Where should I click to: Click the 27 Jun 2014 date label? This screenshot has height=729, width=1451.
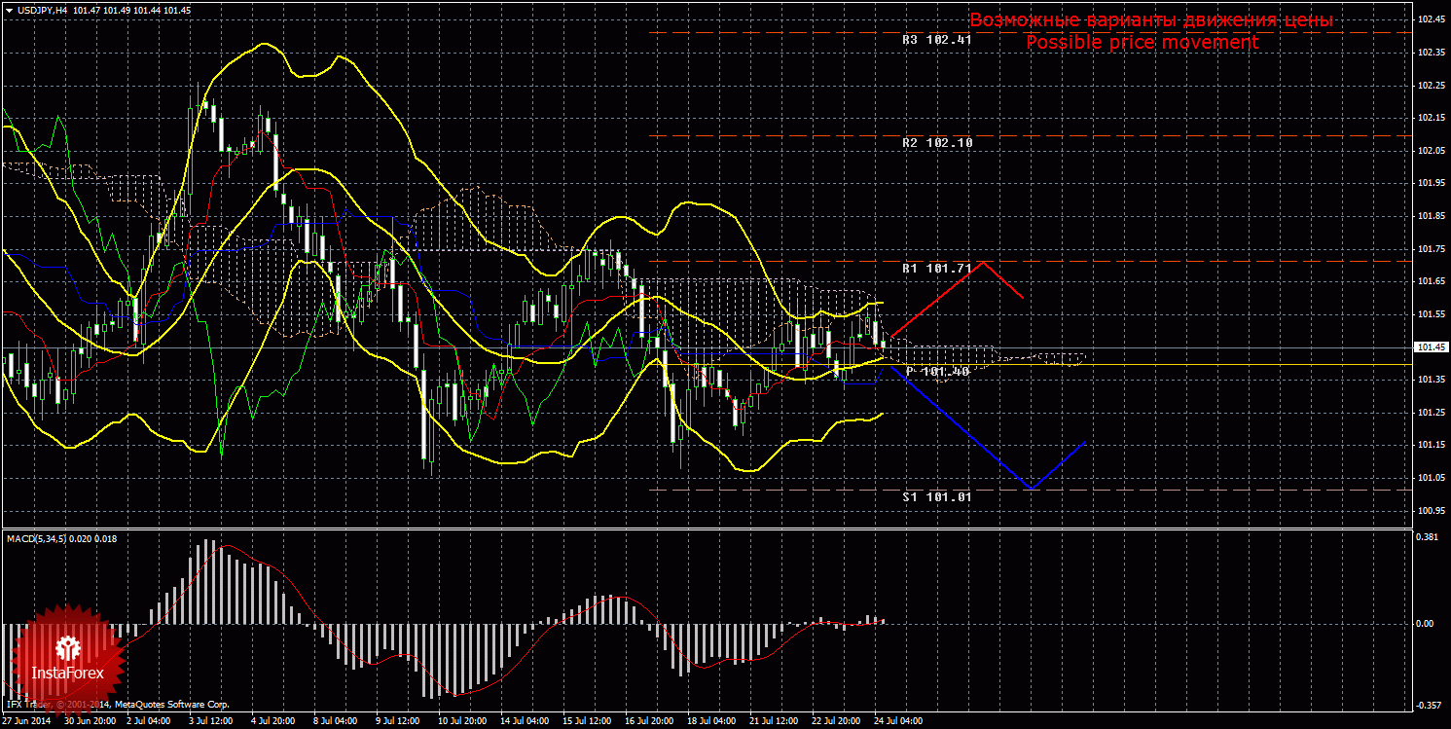pyautogui.click(x=27, y=721)
